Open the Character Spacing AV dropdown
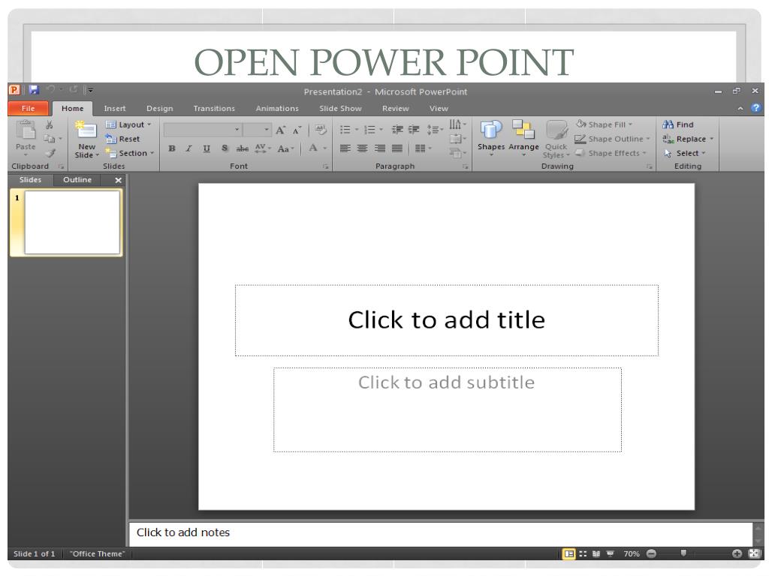Image resolution: width=769 pixels, height=576 pixels. tap(263, 148)
